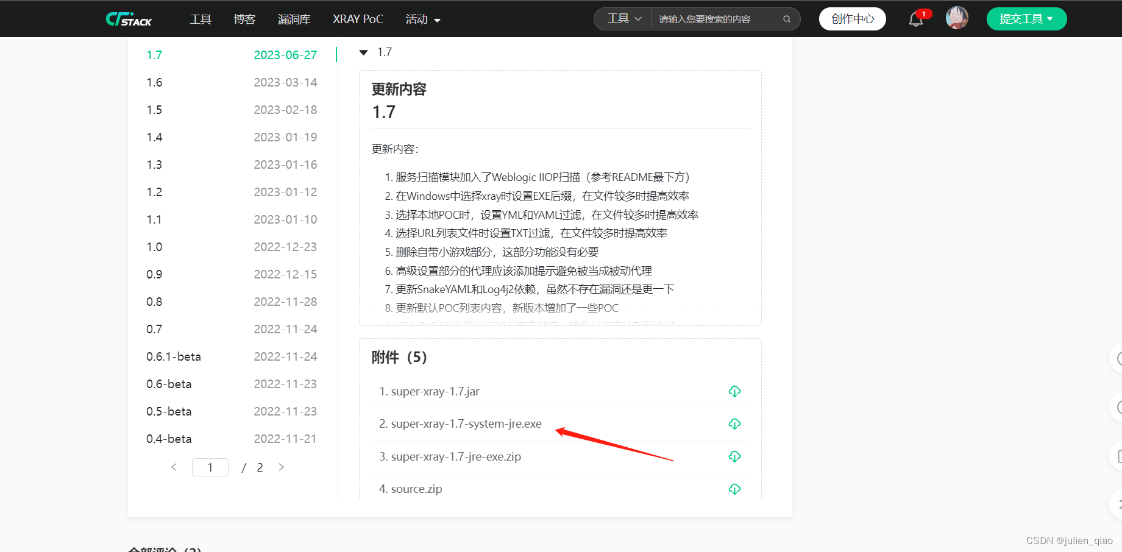Select version 0.8 dated 2022-11-28
Screen dimensions: 1122x552
tap(232, 302)
